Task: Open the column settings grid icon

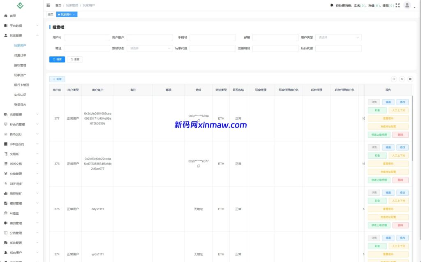Action: (x=410, y=79)
